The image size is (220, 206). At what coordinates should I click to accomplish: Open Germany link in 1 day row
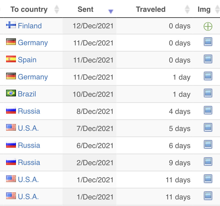33,77
